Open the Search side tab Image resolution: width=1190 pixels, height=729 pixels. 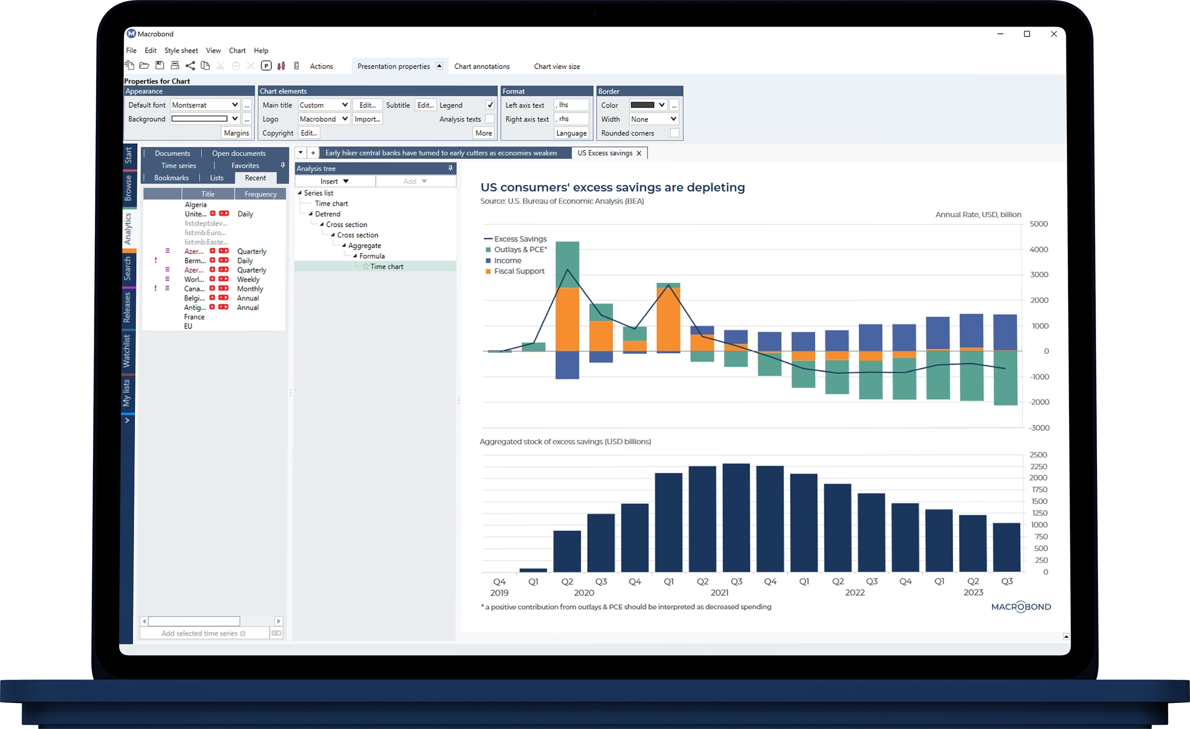(127, 269)
